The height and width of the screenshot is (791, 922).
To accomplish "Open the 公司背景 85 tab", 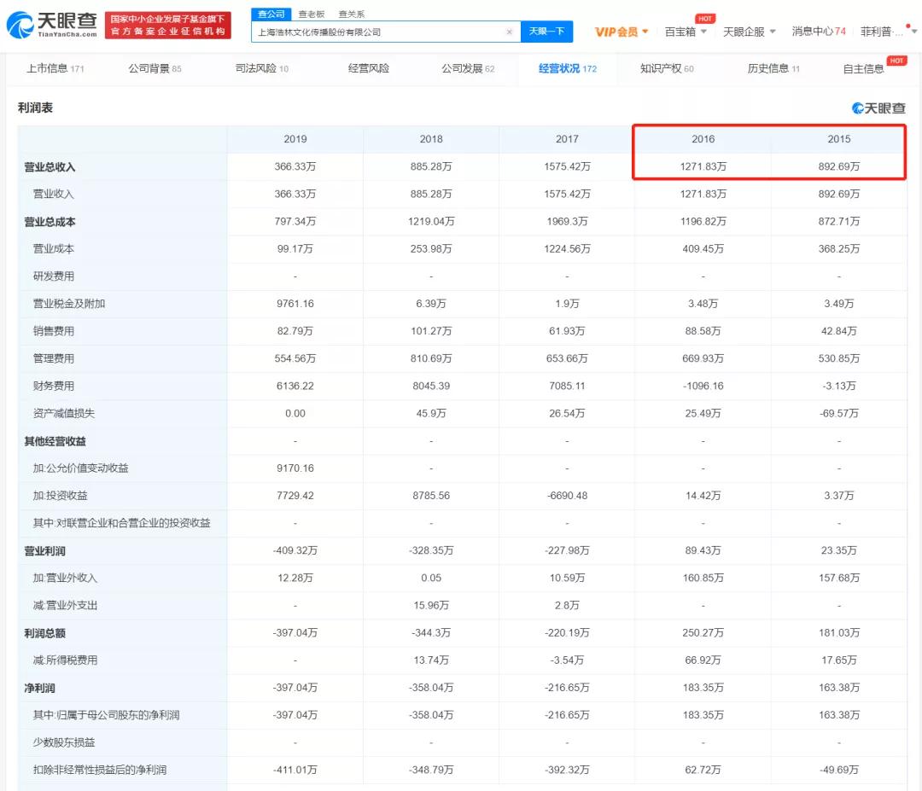I will tap(155, 68).
